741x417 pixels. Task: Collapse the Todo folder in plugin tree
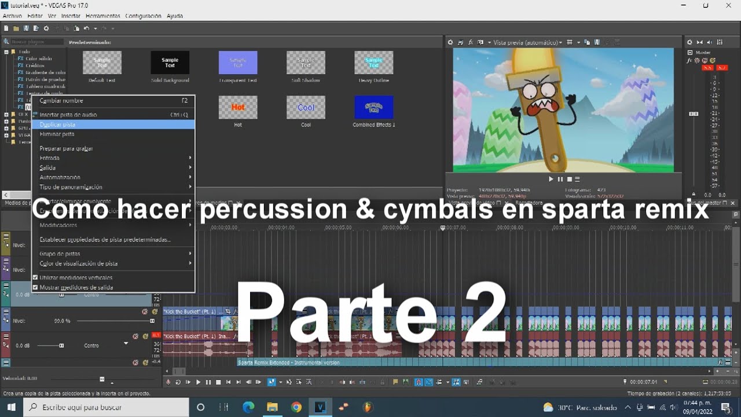click(6, 52)
